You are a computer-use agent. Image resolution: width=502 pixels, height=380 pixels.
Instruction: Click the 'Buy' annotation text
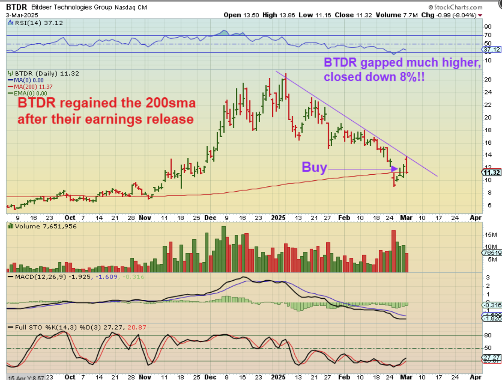pyautogui.click(x=314, y=167)
